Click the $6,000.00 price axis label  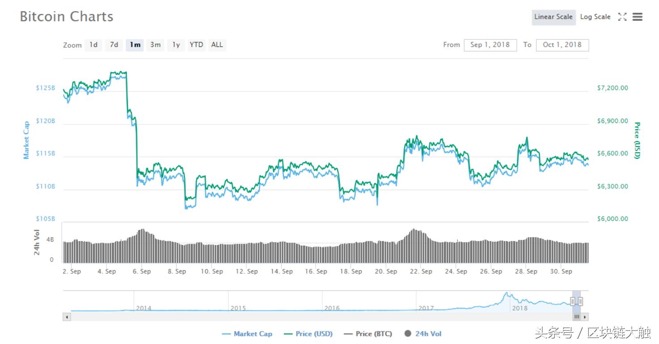point(613,219)
